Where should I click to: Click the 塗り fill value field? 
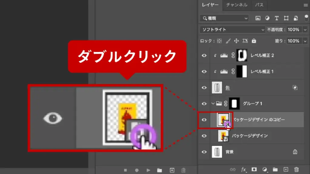coord(293,41)
